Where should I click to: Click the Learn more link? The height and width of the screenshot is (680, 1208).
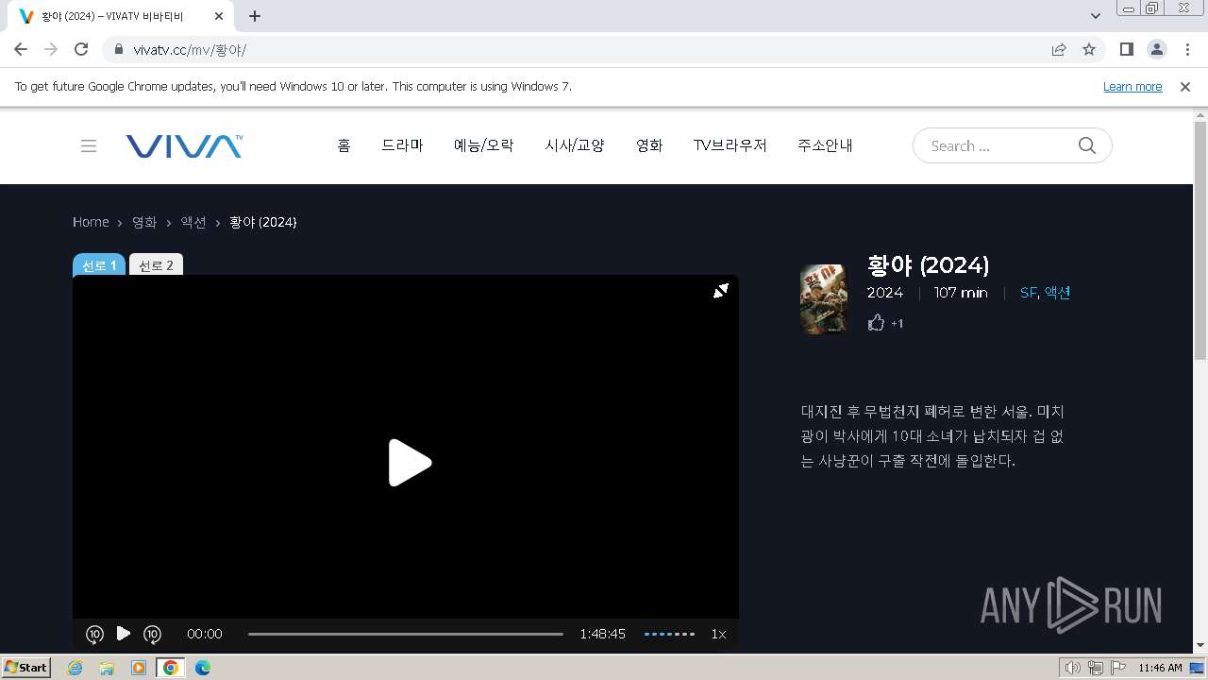[1132, 86]
